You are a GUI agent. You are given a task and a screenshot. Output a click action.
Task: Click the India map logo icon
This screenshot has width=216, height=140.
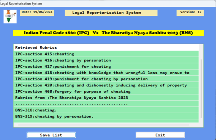[10, 16]
